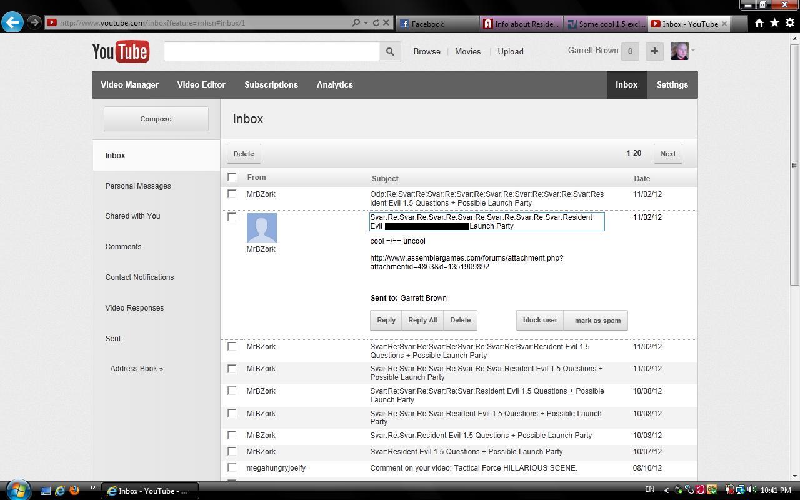Open Shared with You folder
Viewport: 800px width, 500px height.
(132, 216)
